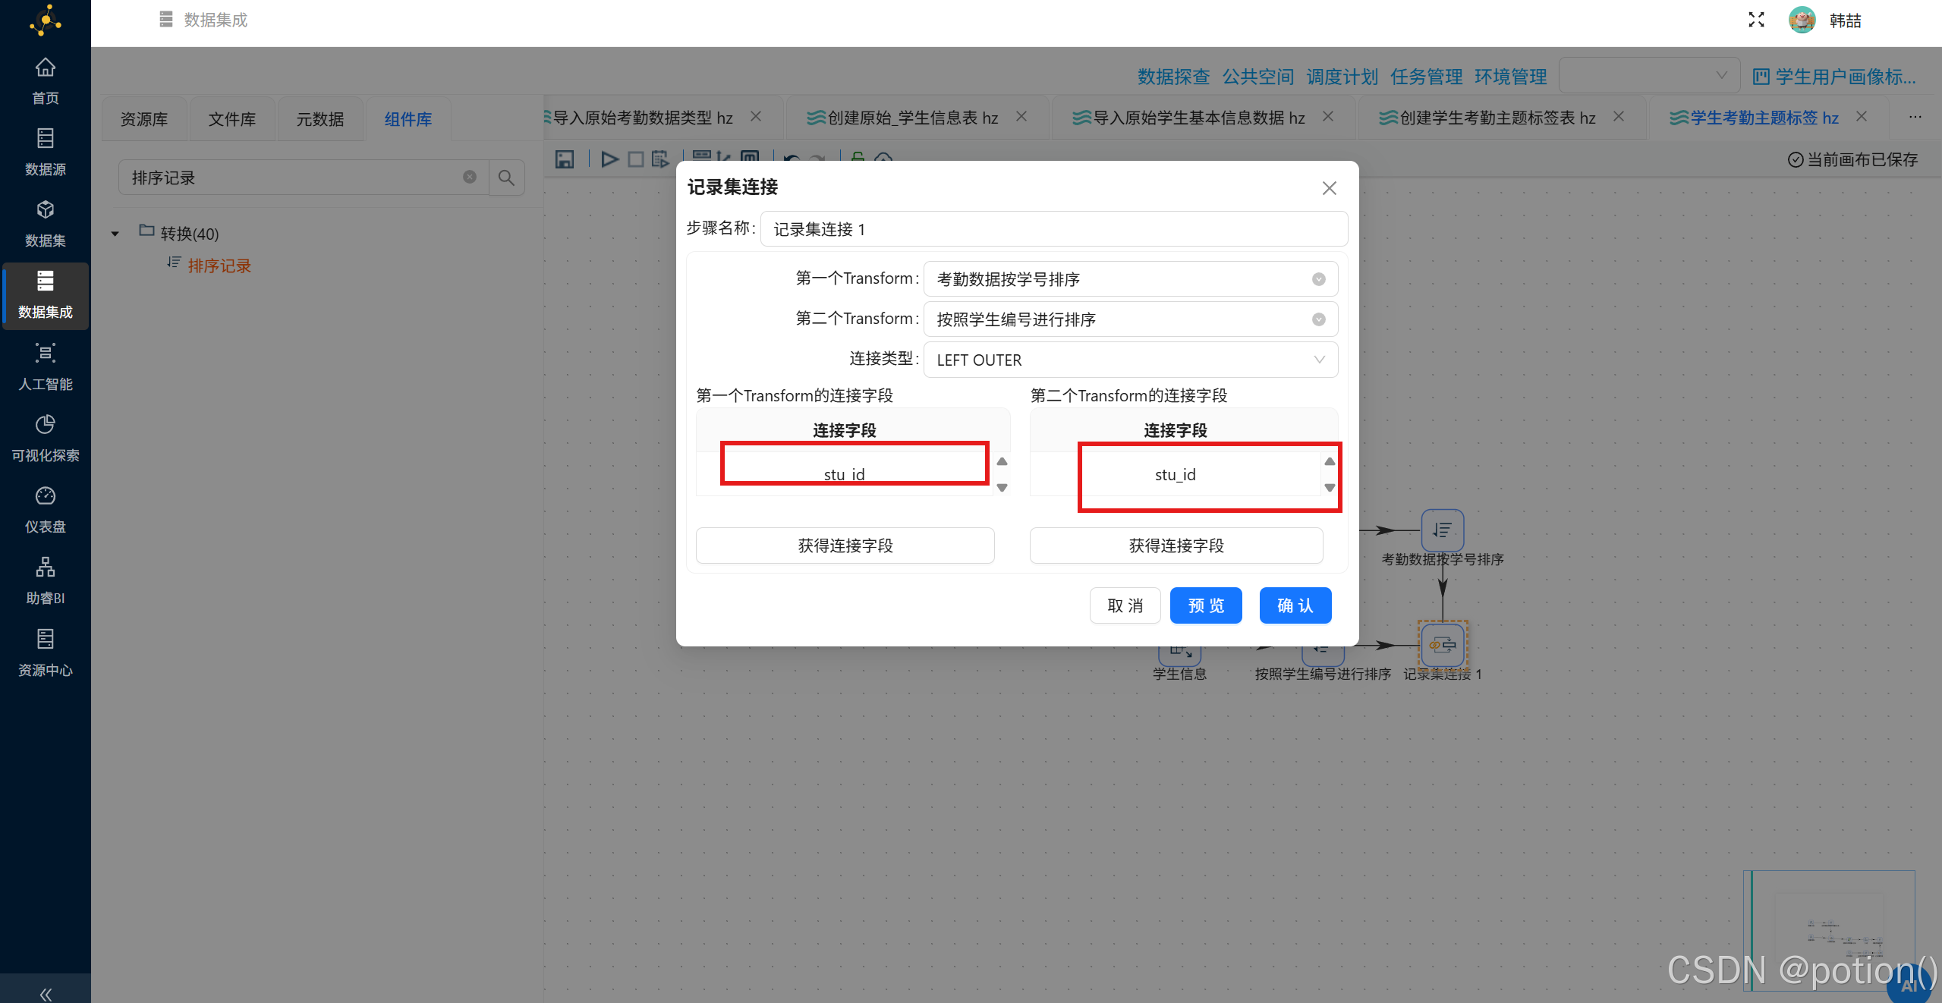The width and height of the screenshot is (1942, 1003).
Task: Open the 首页 home sidebar item
Action: click(x=46, y=81)
